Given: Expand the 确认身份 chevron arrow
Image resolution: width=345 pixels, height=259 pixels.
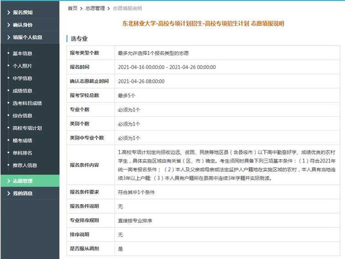Looking at the screenshot, I should [9, 25].
